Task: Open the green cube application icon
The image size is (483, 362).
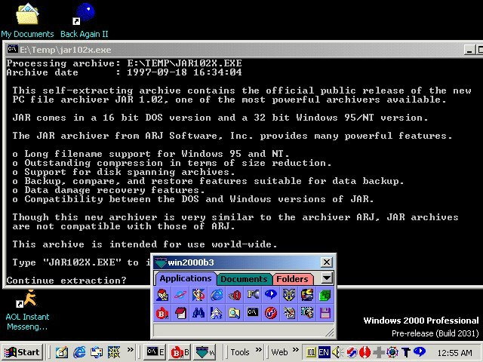Action: coord(325,295)
